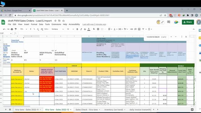Toggle strikethrough formatting
This screenshot has width=201, height=113.
tap(85, 29)
